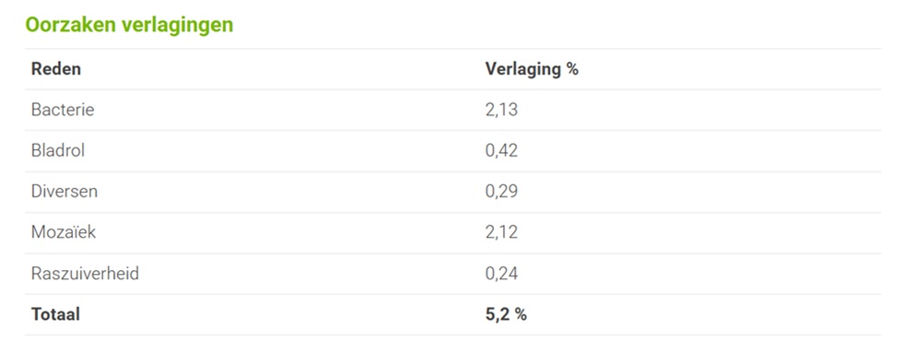Click the 0,42 value for Bladrol
This screenshot has height=341, width=902.
501,150
